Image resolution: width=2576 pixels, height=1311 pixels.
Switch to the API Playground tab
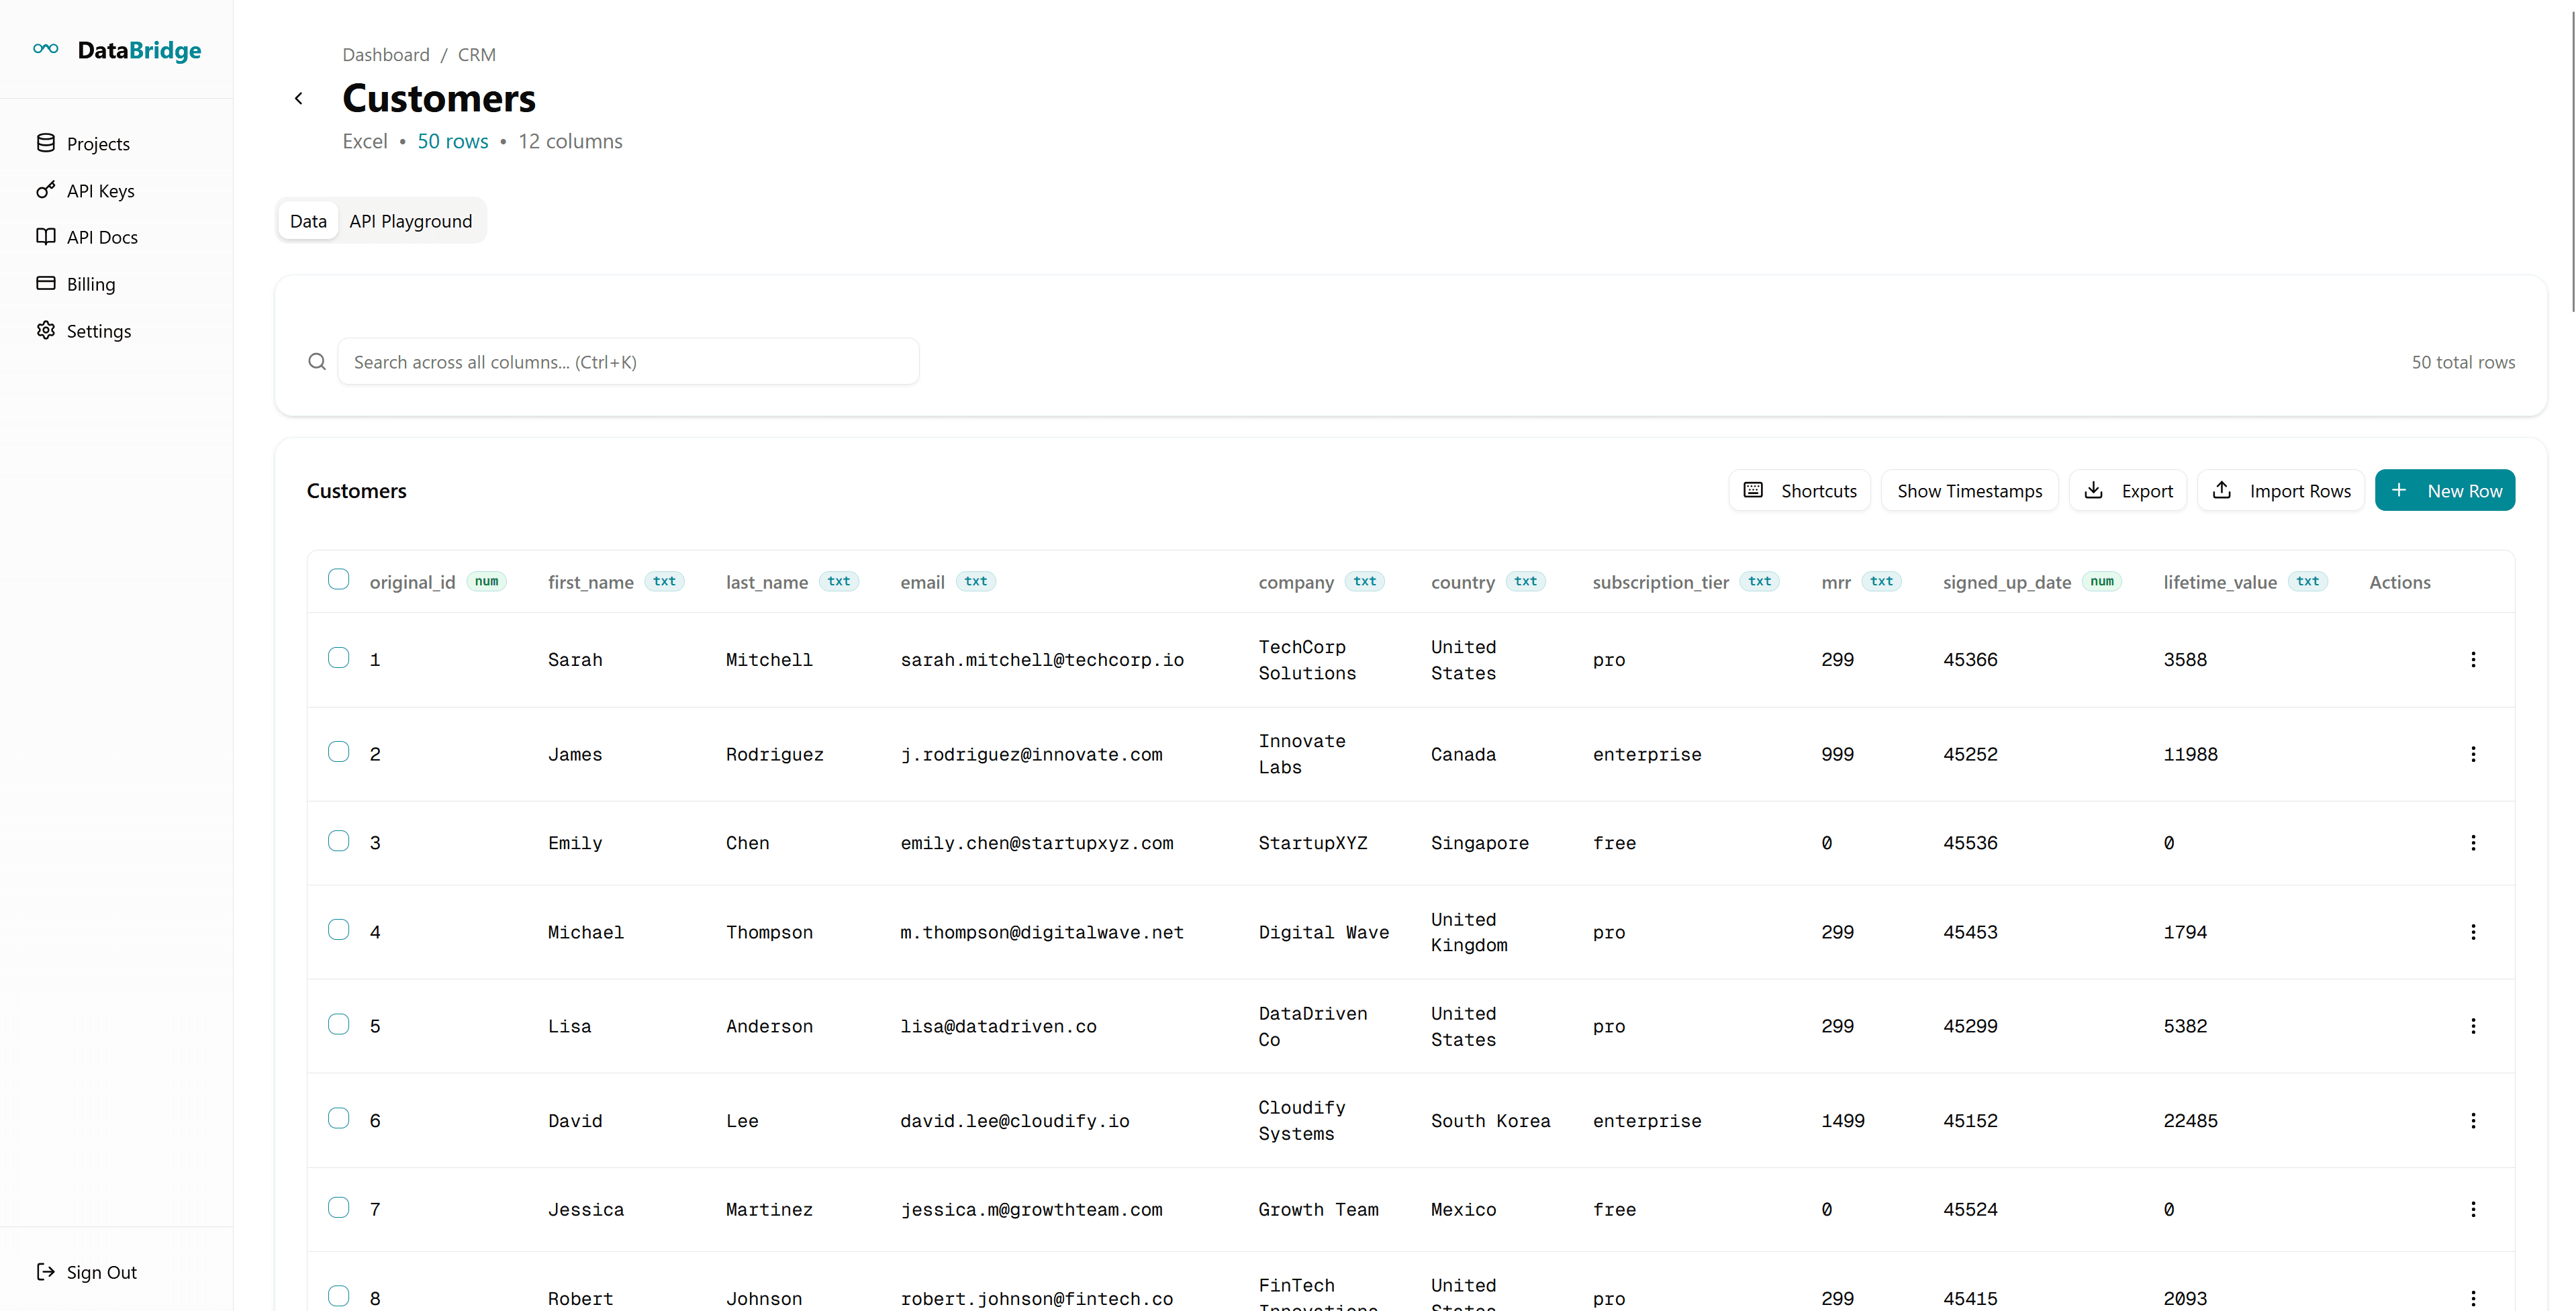(410, 221)
